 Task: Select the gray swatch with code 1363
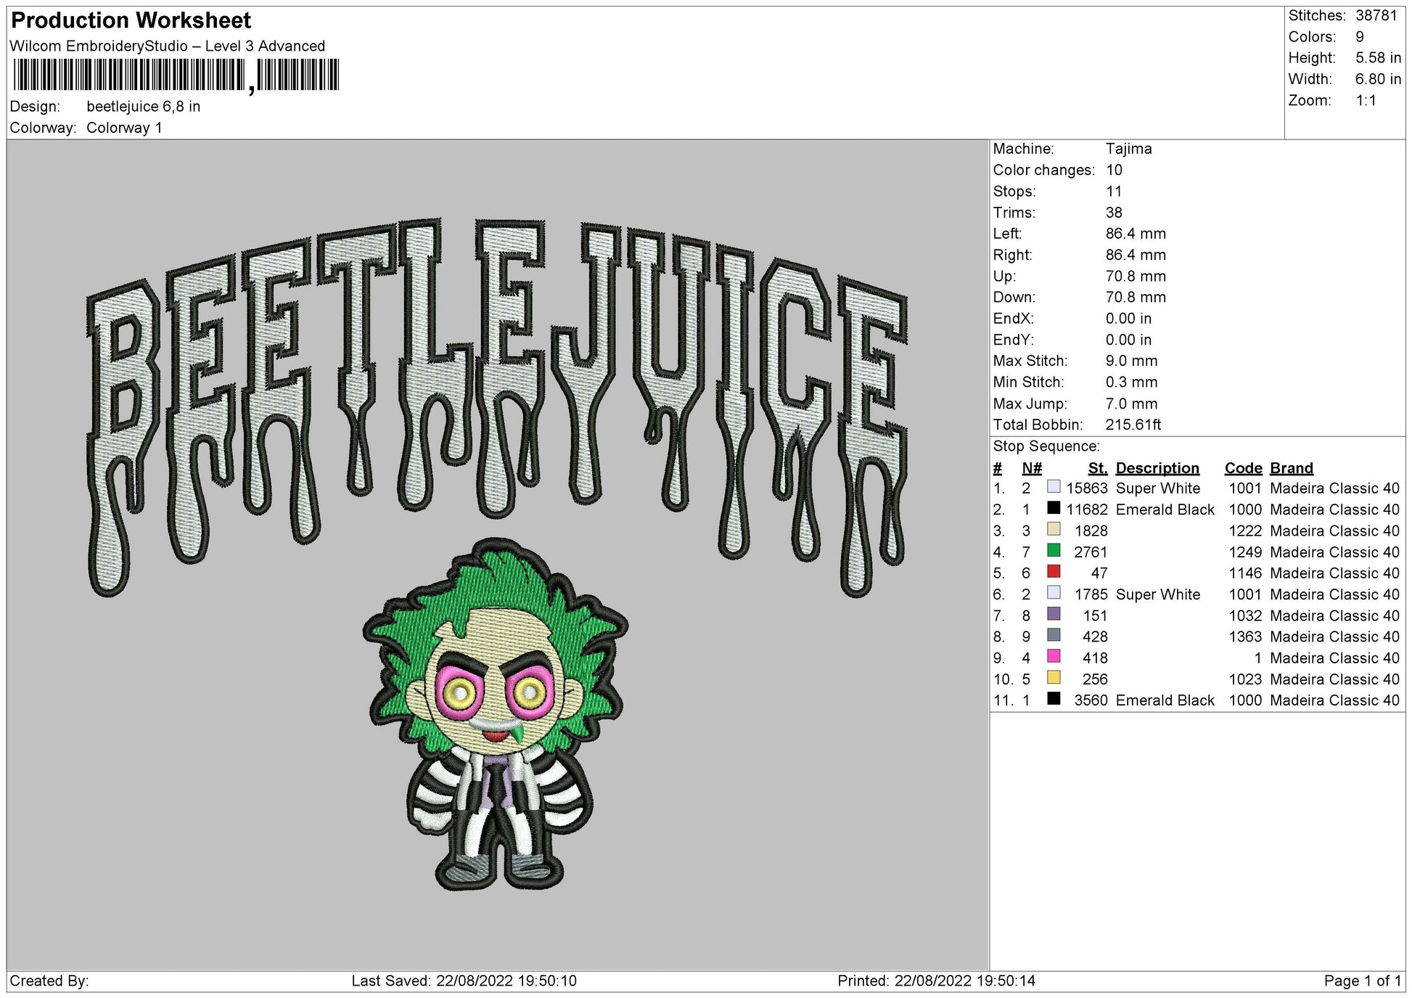coord(1054,635)
